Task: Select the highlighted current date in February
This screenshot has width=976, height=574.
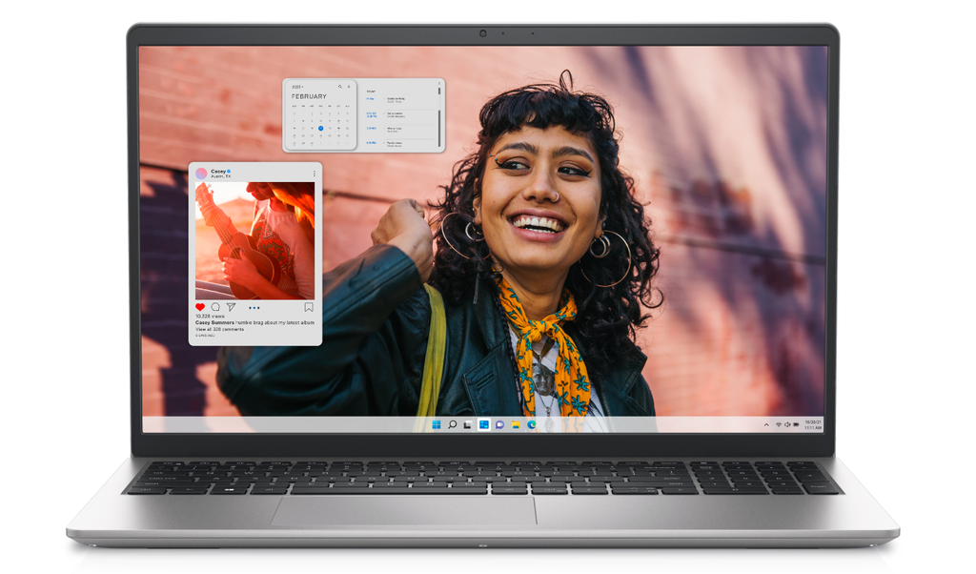Action: point(320,128)
